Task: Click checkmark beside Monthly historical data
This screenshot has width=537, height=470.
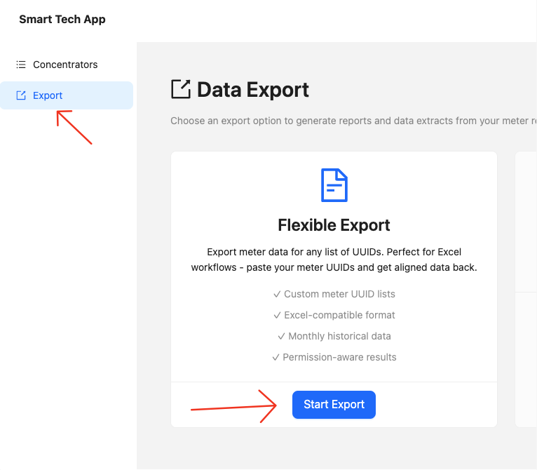Action: tap(281, 336)
